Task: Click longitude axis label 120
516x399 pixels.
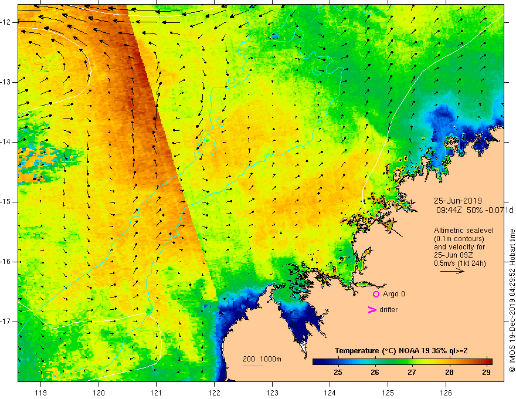Action: 99,393
